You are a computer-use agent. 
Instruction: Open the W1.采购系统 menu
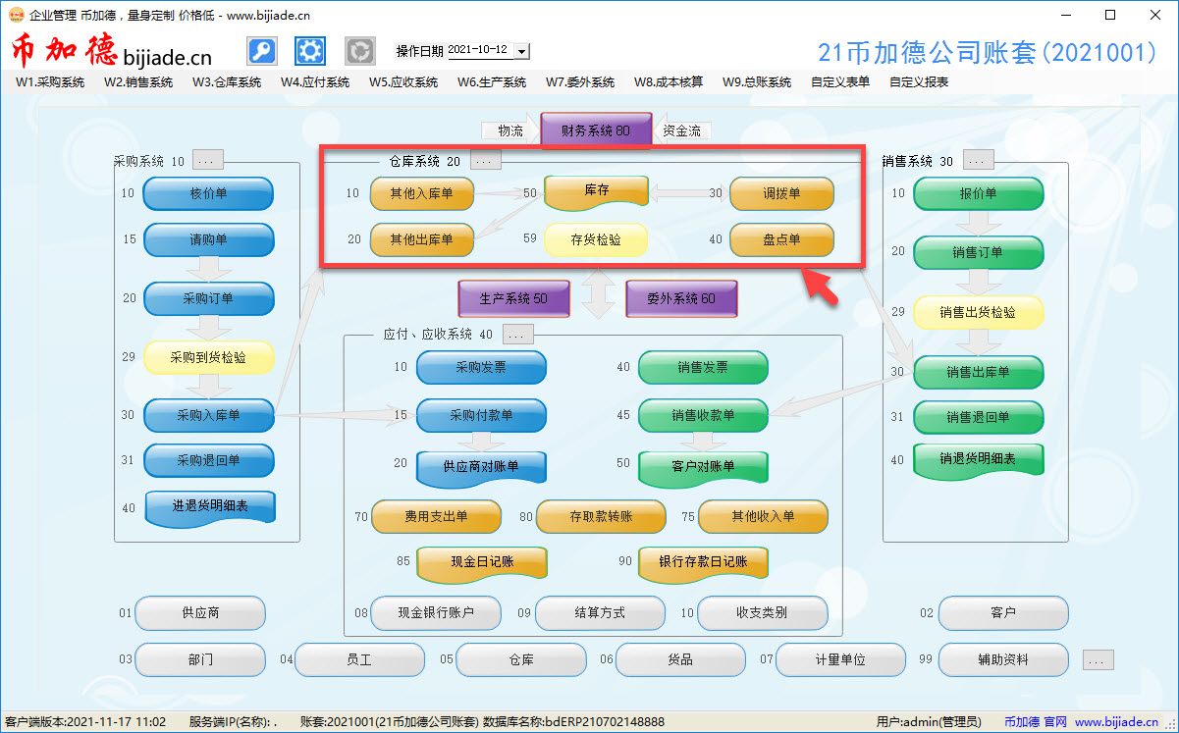(x=50, y=82)
